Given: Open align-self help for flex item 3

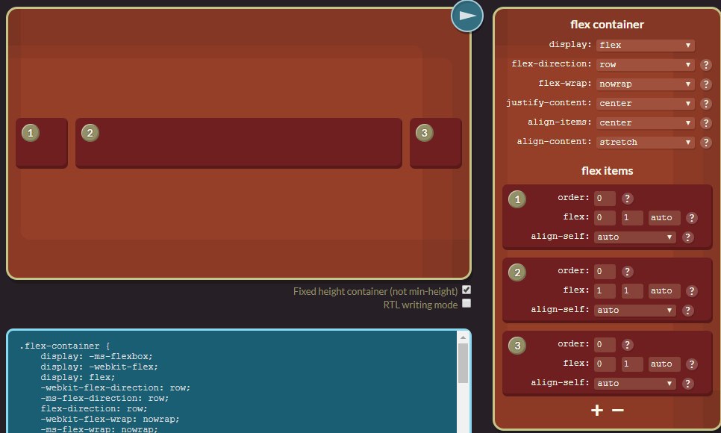Looking at the screenshot, I should coord(687,383).
